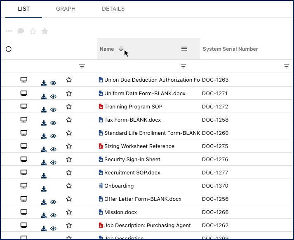Download the Onboarding document
294x240 pixels.
click(44, 189)
